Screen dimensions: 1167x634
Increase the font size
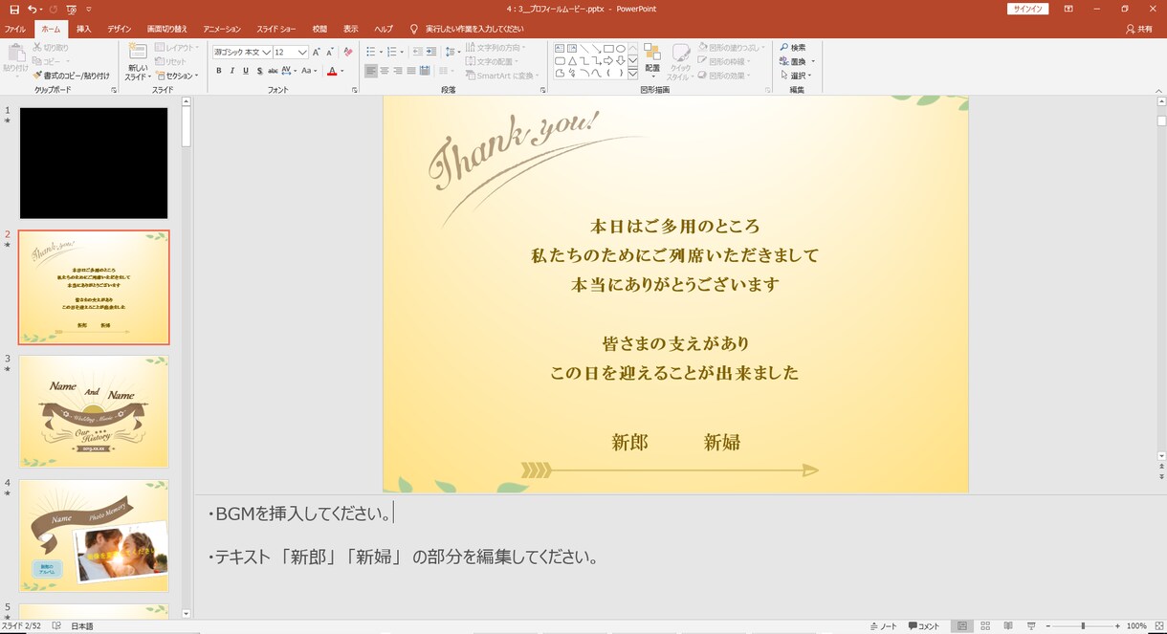(x=317, y=52)
